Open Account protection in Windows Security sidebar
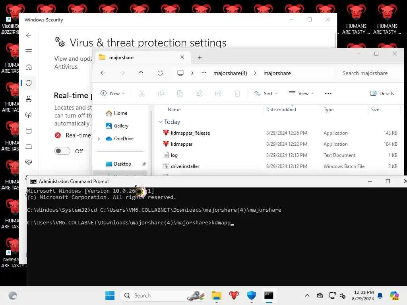 pyautogui.click(x=29, y=99)
